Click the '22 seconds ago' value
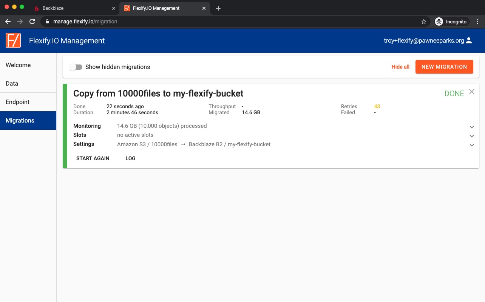 point(125,106)
